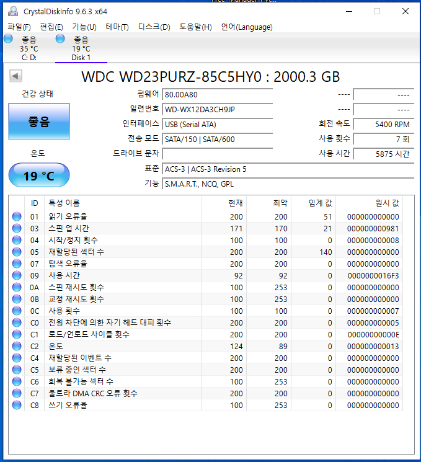The height and width of the screenshot is (462, 421).
Task: Minimize the CrystalDiskInfo window
Action: coord(349,12)
